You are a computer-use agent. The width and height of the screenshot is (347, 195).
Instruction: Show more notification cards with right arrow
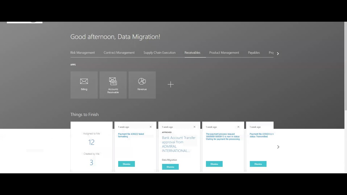[x=278, y=147]
